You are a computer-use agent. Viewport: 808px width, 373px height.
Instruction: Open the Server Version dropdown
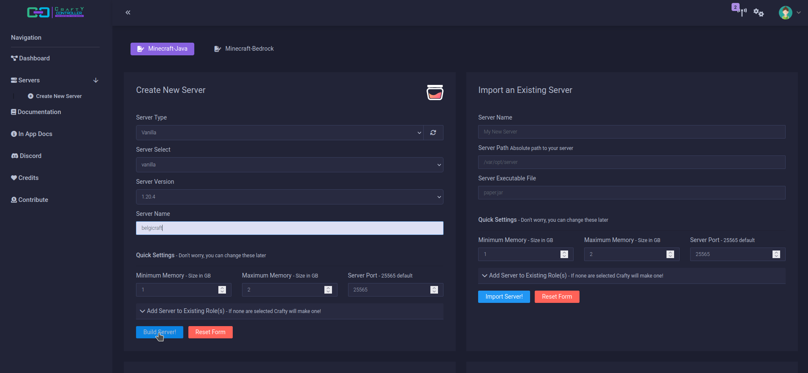point(290,197)
